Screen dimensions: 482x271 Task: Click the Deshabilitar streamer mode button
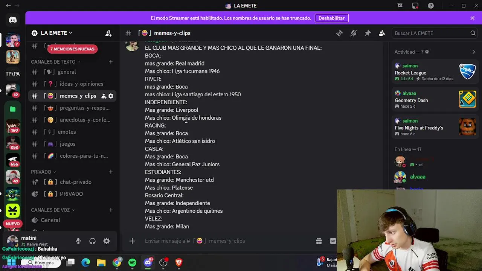331,18
